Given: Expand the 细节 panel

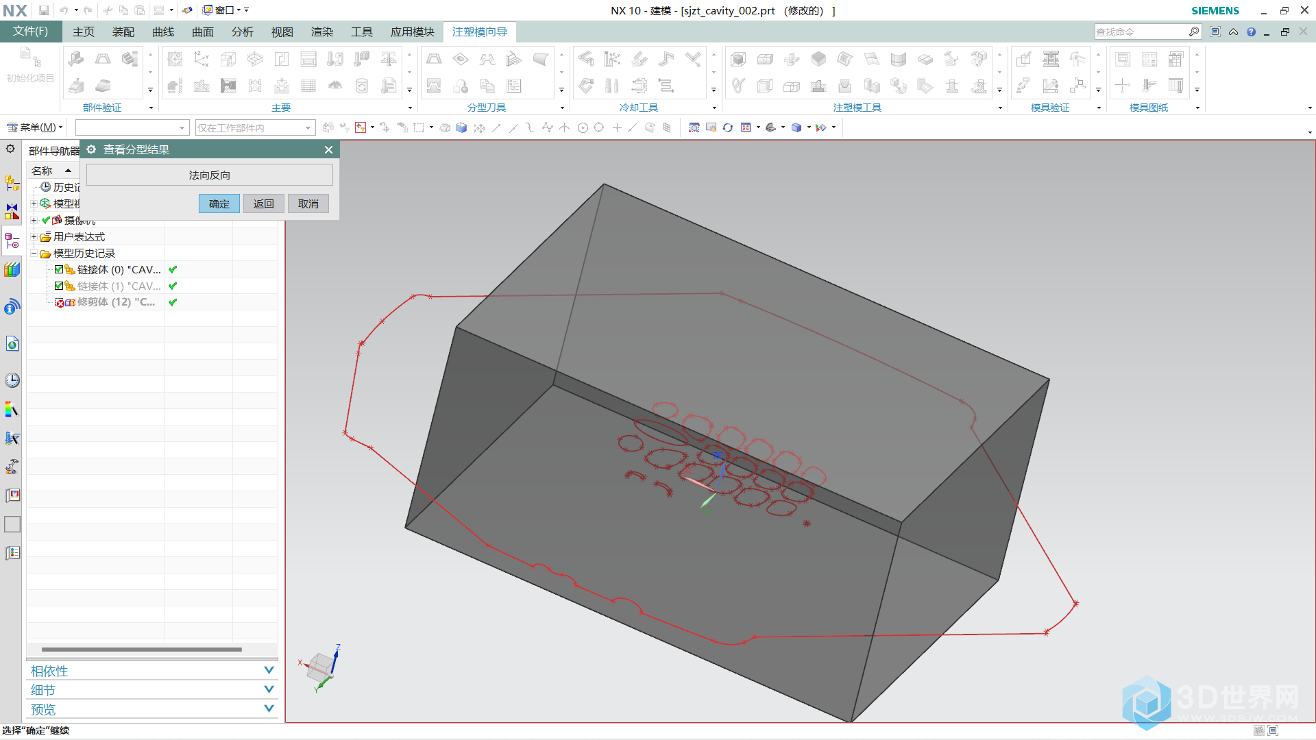Looking at the screenshot, I should [x=269, y=689].
